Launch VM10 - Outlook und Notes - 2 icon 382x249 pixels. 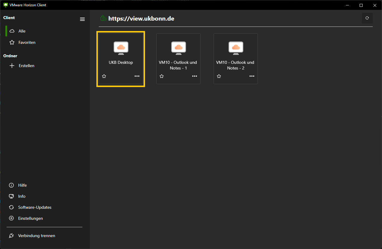(x=236, y=48)
